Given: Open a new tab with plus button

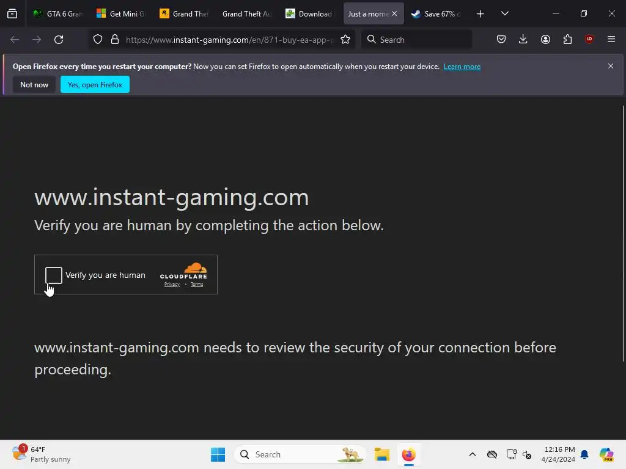Looking at the screenshot, I should tap(481, 14).
